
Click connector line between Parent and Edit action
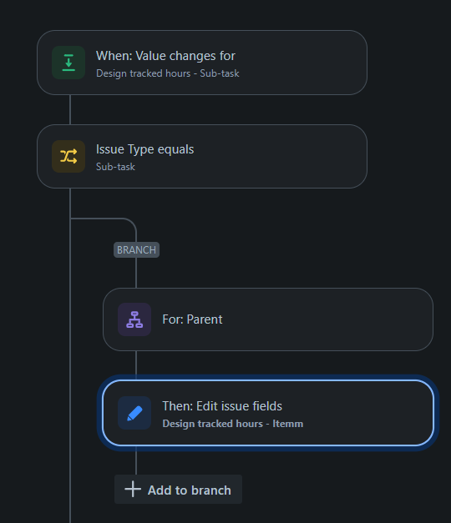click(136, 365)
